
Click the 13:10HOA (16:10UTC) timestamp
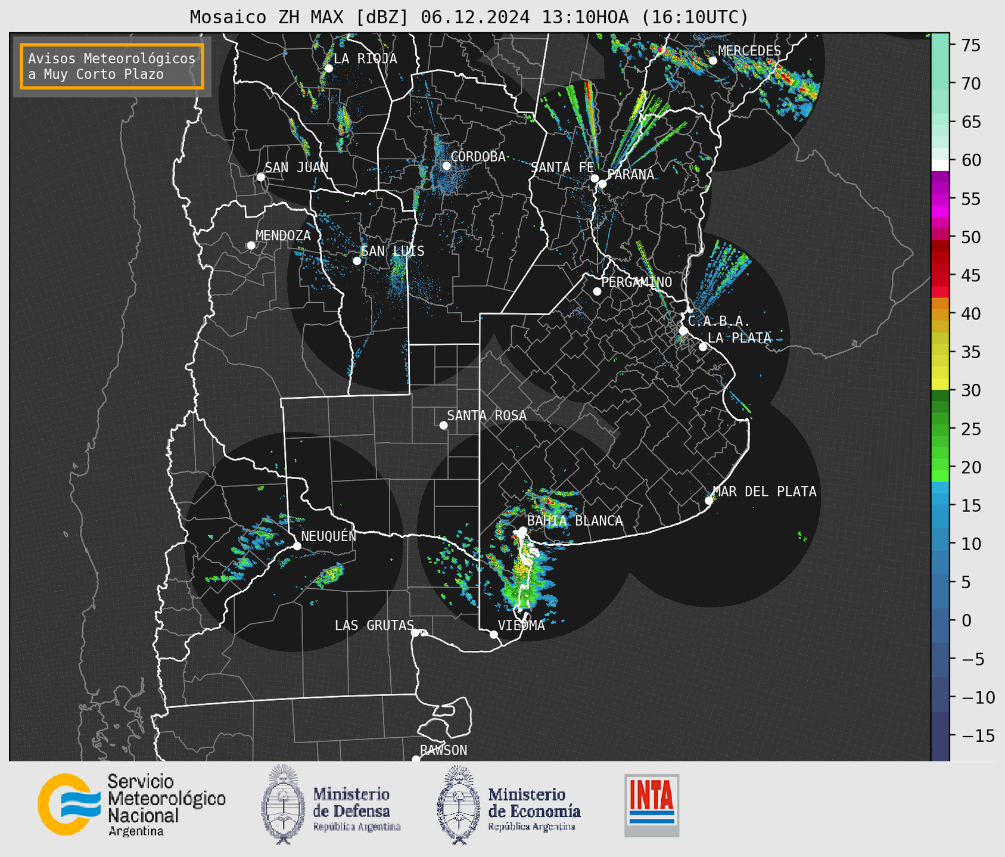(645, 17)
